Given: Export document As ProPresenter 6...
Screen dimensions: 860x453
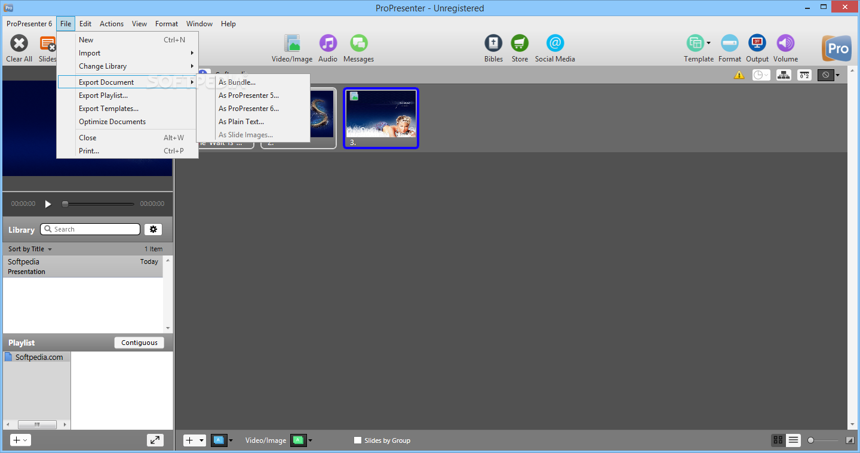Looking at the screenshot, I should coord(253,109).
